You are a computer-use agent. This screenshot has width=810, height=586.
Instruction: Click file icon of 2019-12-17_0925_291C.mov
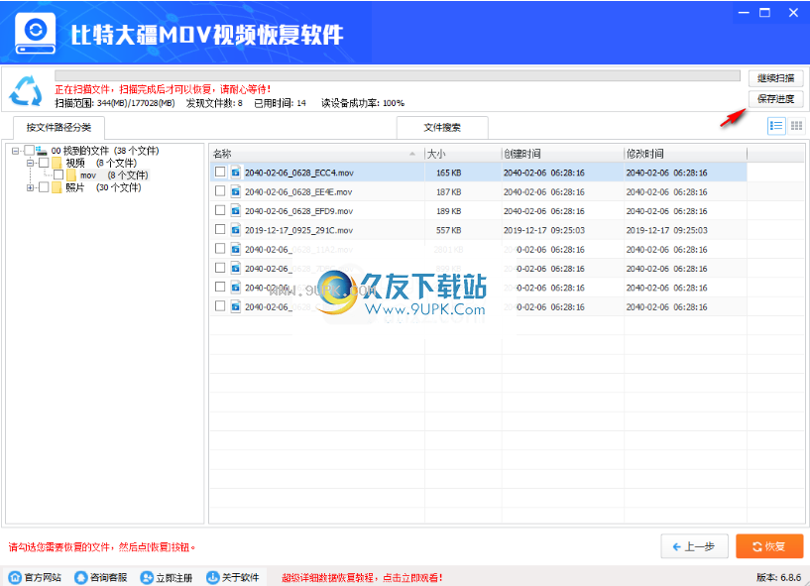coord(236,229)
